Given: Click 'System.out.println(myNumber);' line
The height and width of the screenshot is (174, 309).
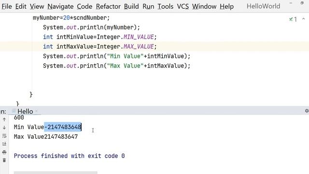Looking at the screenshot, I should point(91,27).
